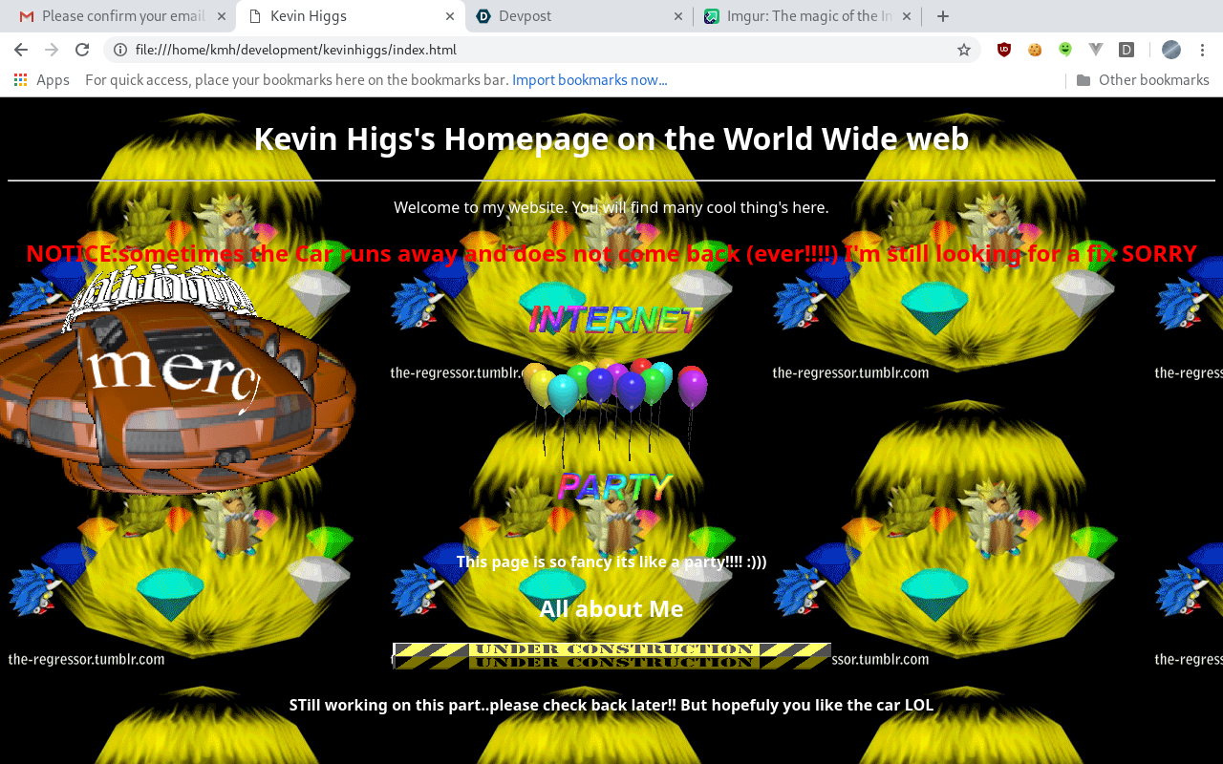
Task: Click the browser Back arrow
Action: point(21,50)
